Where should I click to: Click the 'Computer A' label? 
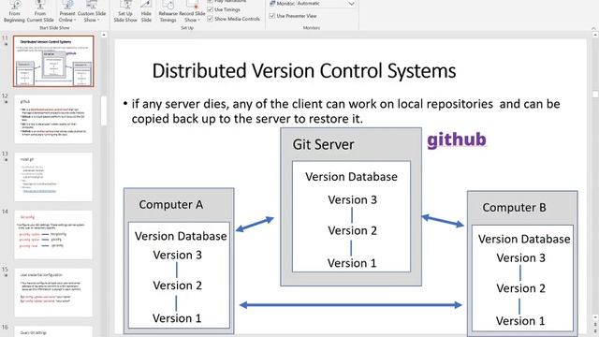(x=170, y=205)
